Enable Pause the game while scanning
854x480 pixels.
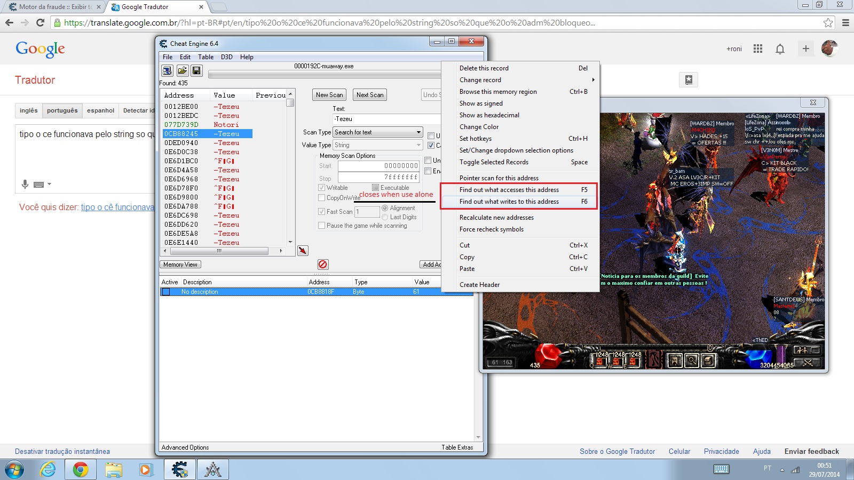(x=321, y=226)
